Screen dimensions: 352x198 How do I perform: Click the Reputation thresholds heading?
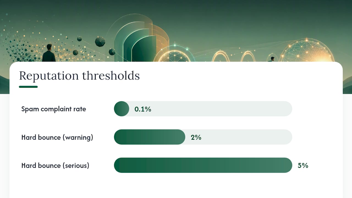79,76
